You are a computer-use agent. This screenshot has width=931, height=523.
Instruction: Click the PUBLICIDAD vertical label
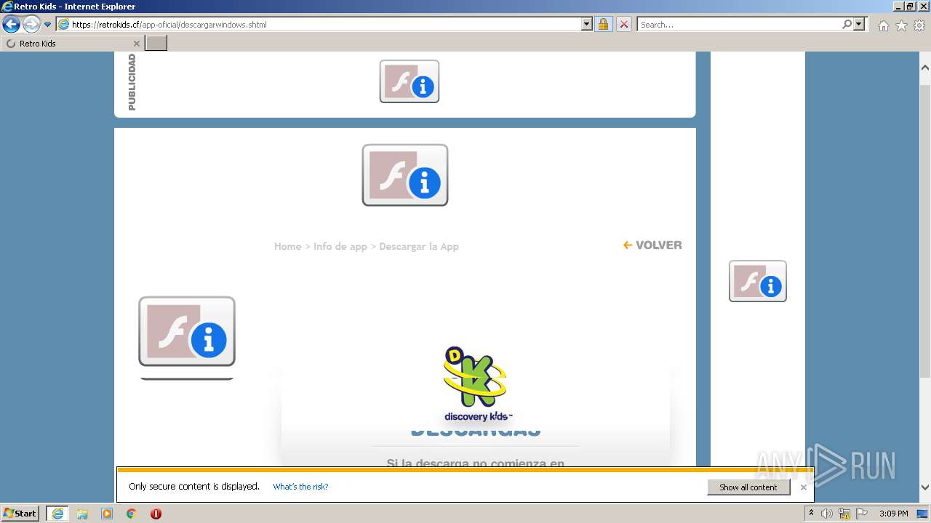[132, 82]
